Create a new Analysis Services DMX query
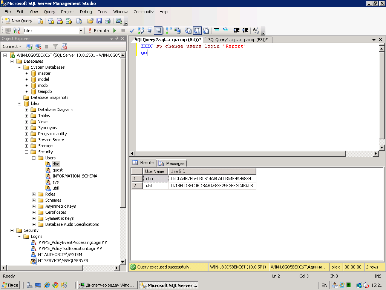 pyautogui.click(x=60, y=21)
